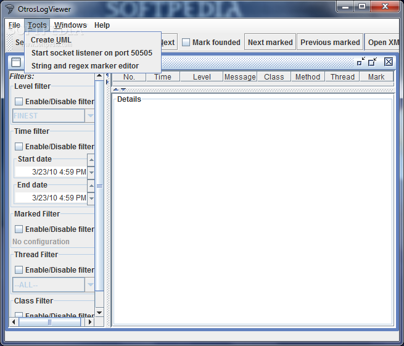
Task: Click the filters horizontal scrollbar thumb
Action: click(x=49, y=322)
